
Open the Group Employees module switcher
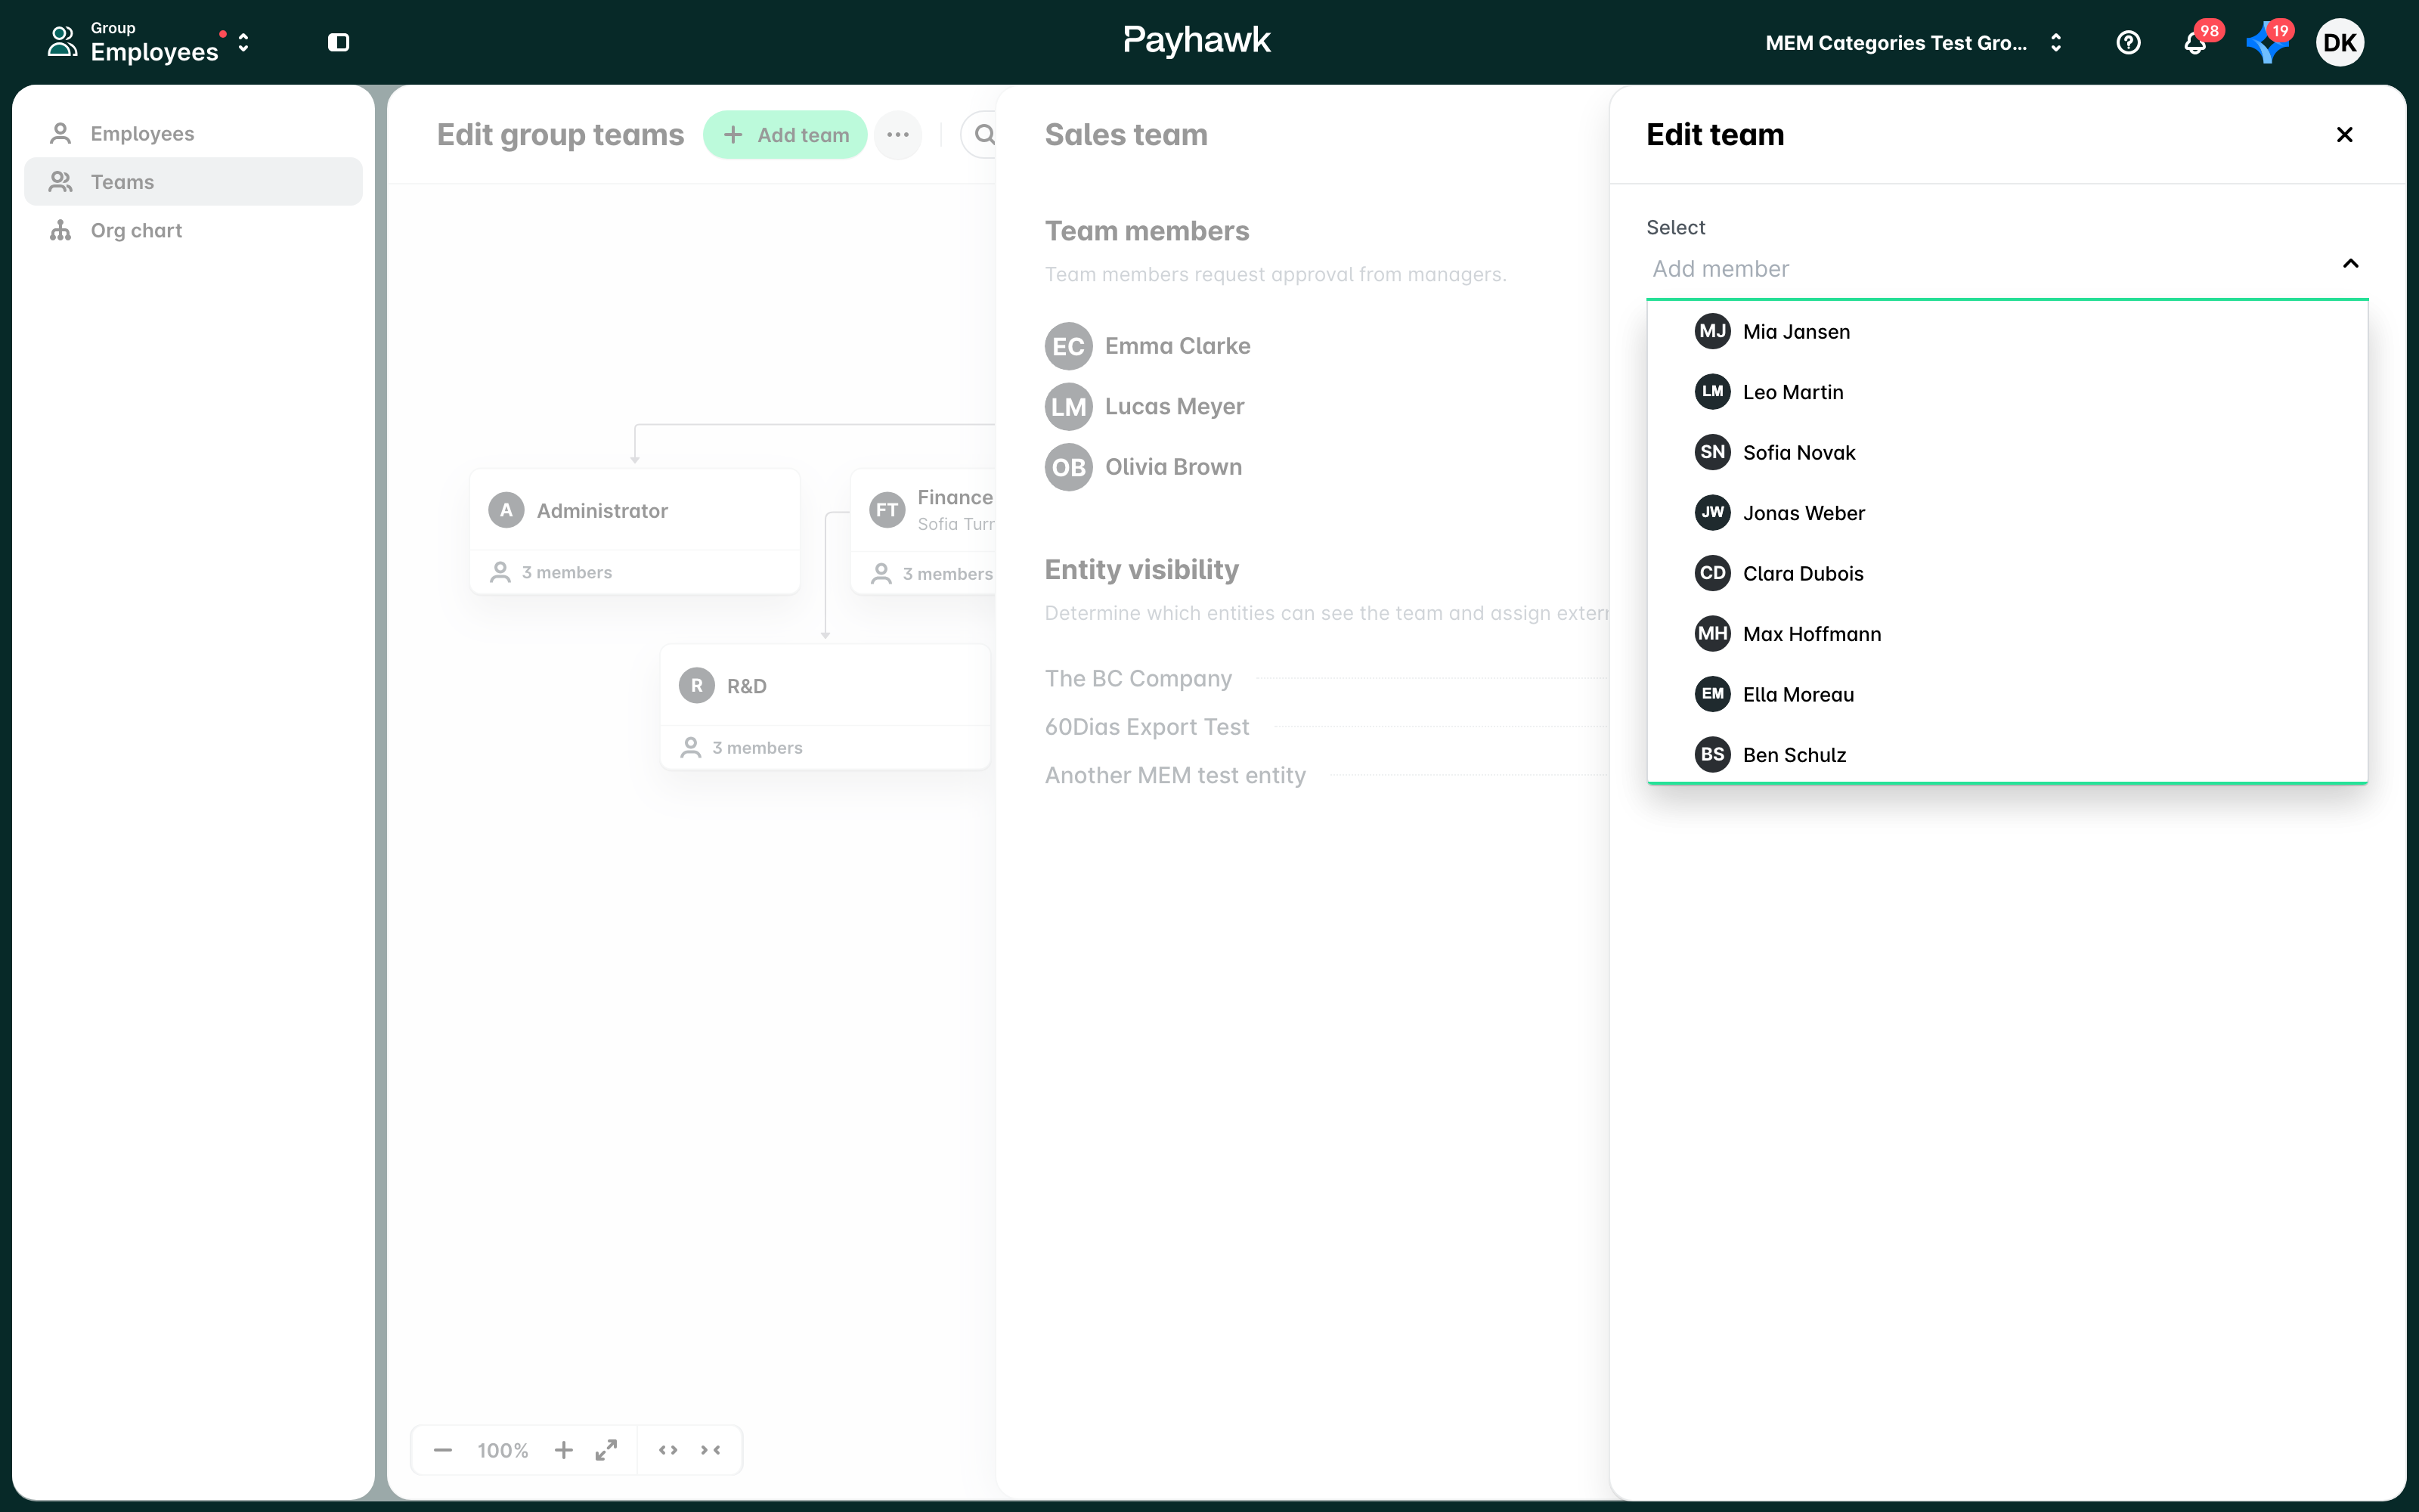click(x=150, y=42)
